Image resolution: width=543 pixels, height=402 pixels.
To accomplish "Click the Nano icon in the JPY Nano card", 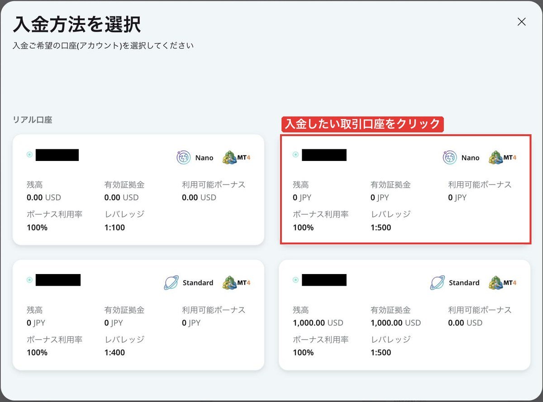I will tap(450, 158).
